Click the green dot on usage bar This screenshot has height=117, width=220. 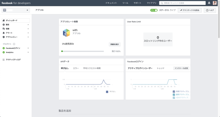[62, 51]
